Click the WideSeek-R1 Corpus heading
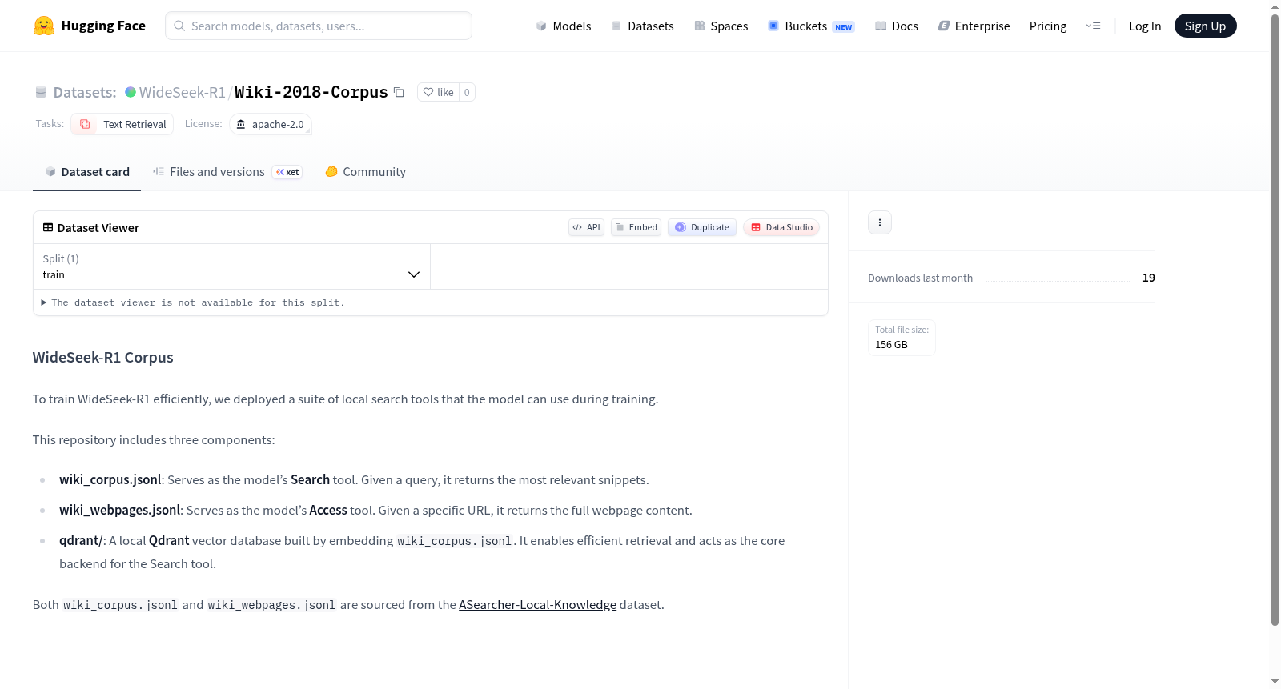This screenshot has width=1281, height=689. (x=103, y=358)
